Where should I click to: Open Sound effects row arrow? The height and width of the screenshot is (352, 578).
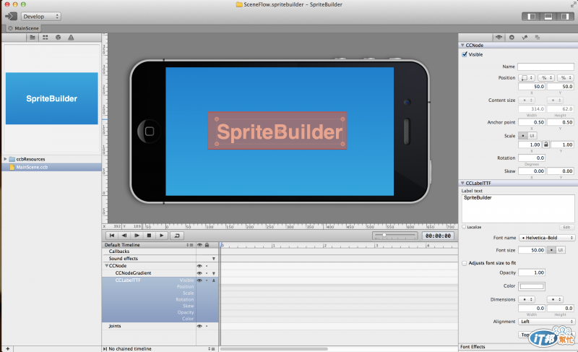point(214,259)
